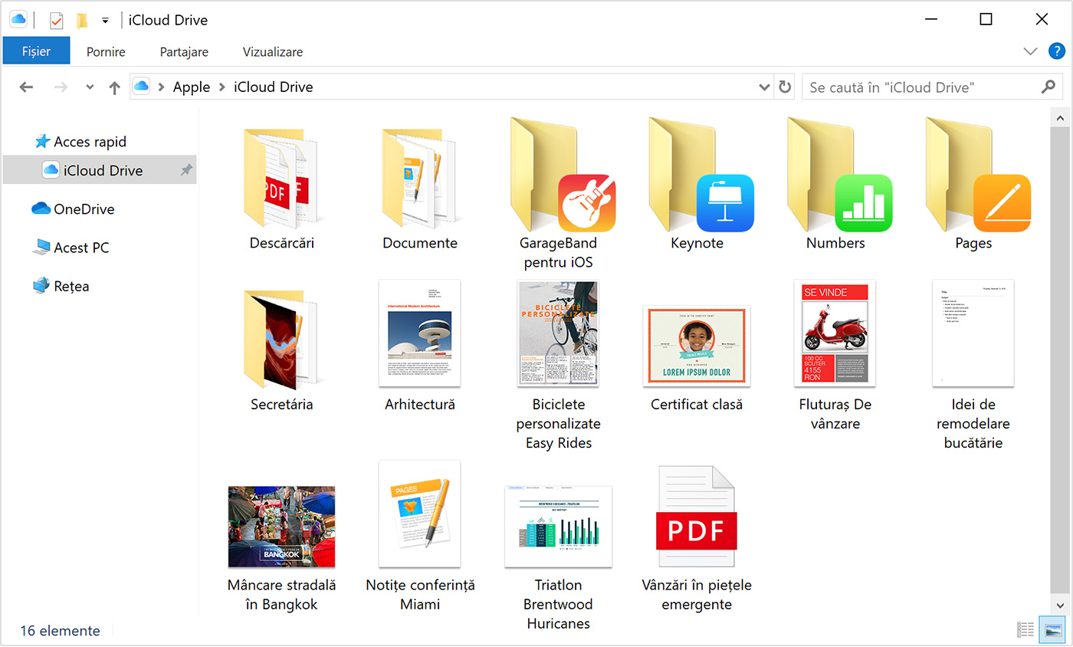Click the Certificat clasă file name label
The height and width of the screenshot is (647, 1073).
697,404
